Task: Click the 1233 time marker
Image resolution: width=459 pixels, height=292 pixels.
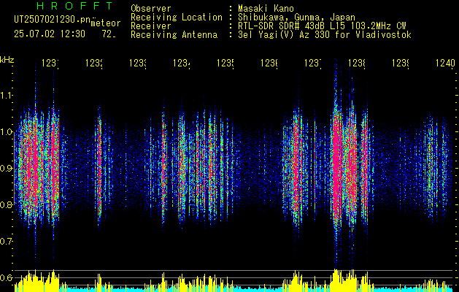Action: pos(138,64)
